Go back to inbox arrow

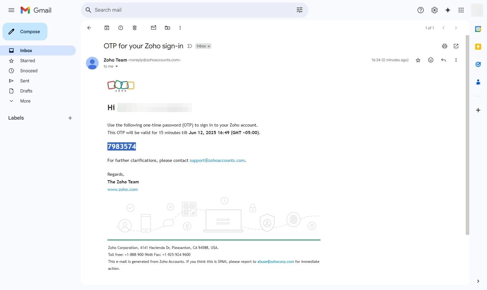(89, 28)
